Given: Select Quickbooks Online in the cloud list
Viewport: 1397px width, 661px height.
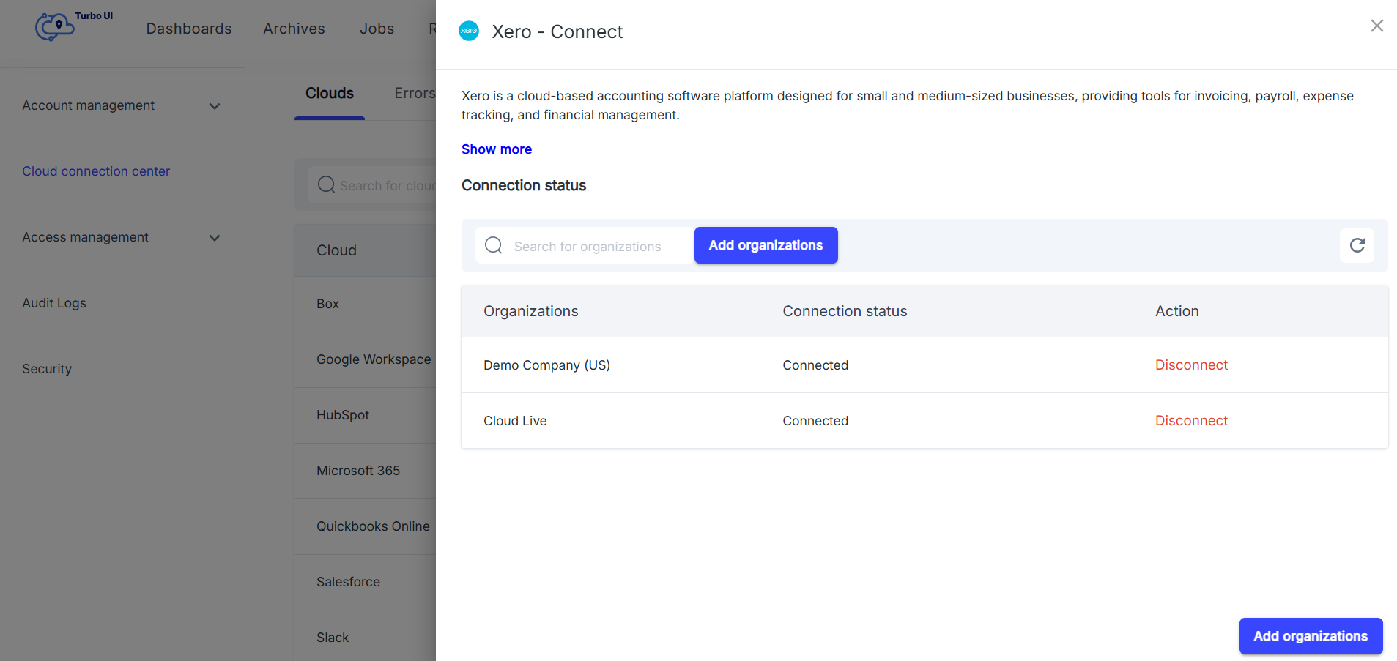Looking at the screenshot, I should (x=373, y=526).
